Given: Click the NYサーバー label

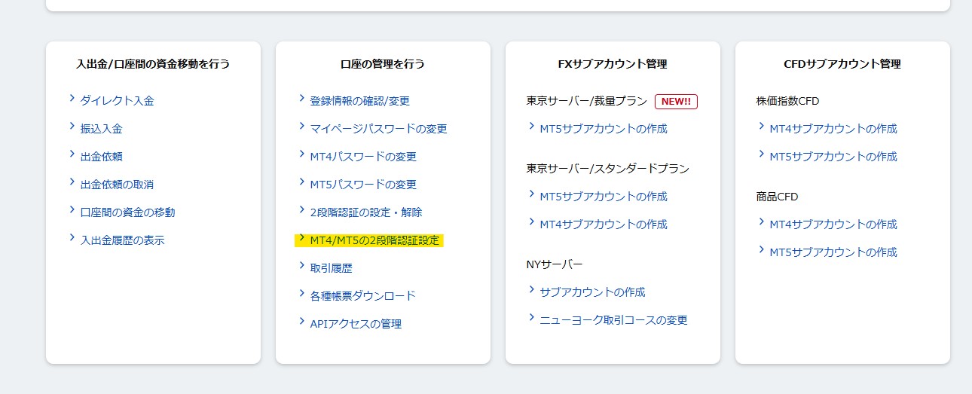Looking at the screenshot, I should (x=555, y=264).
